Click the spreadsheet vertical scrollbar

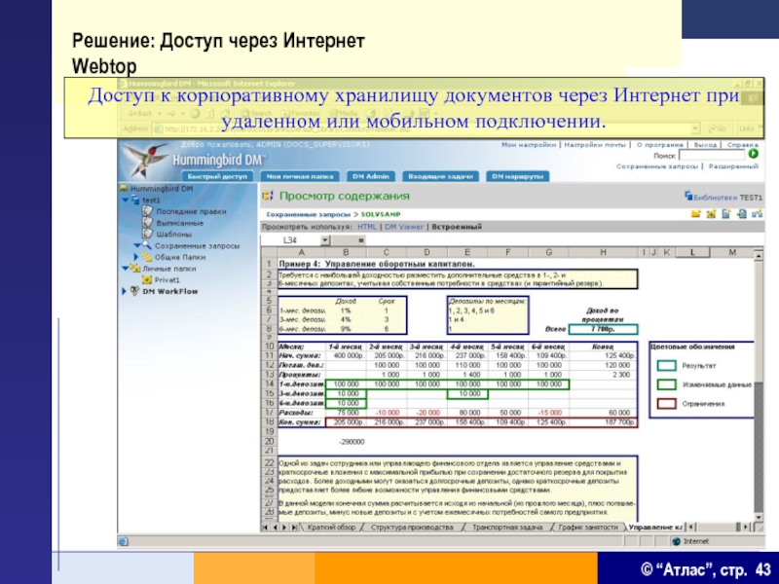click(759, 386)
